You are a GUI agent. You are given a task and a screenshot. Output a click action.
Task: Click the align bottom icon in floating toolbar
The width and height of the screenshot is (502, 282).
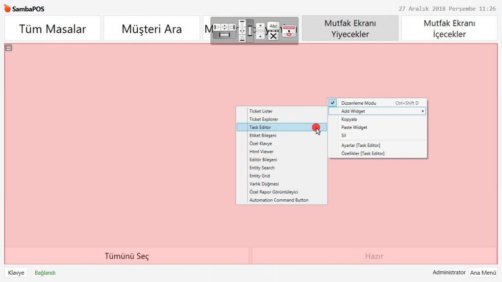(x=242, y=39)
